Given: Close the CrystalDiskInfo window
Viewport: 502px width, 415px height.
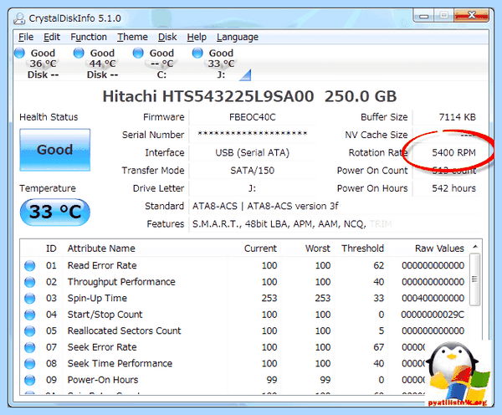Looking at the screenshot, I should (472, 15).
